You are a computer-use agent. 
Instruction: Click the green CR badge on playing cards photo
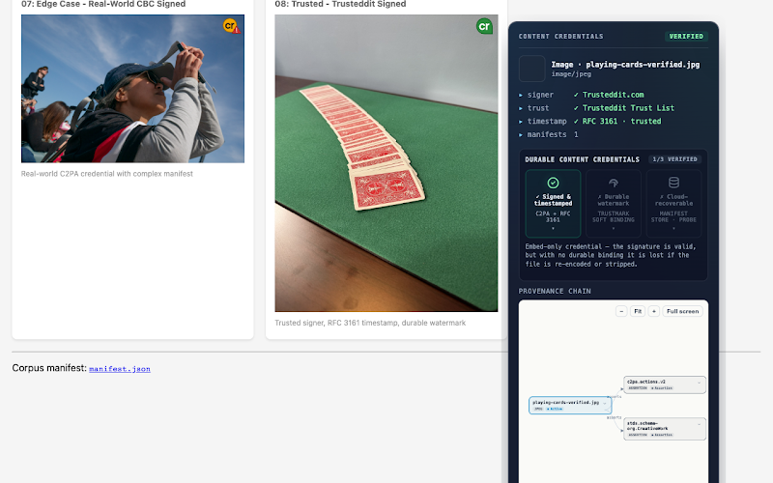coord(484,26)
